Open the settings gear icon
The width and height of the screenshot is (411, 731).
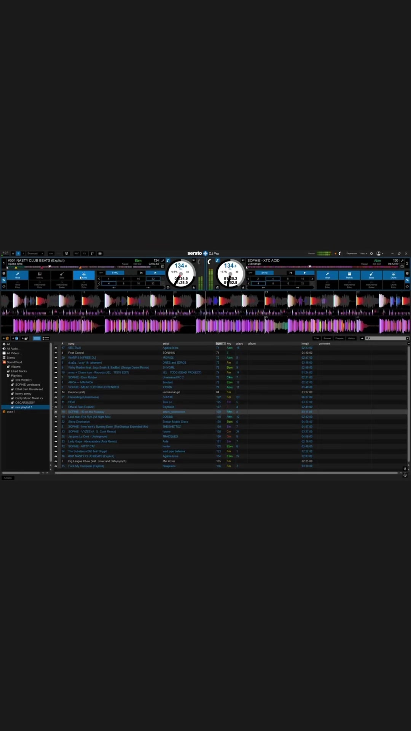pyautogui.click(x=371, y=254)
